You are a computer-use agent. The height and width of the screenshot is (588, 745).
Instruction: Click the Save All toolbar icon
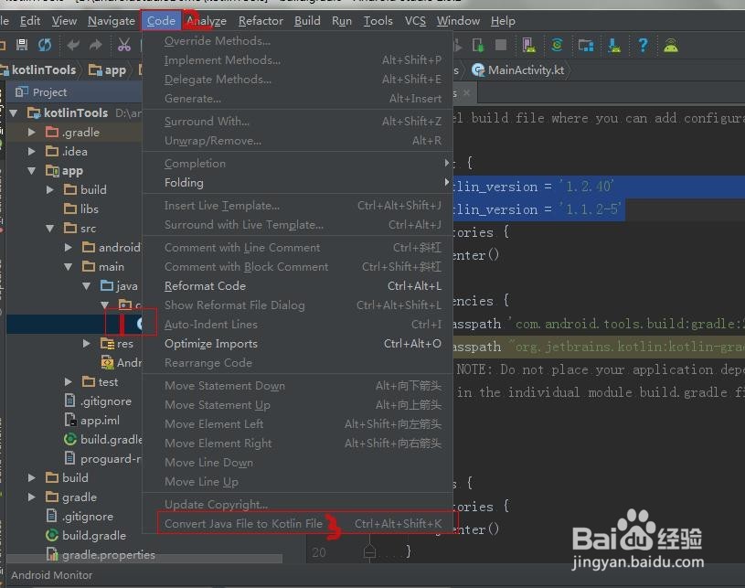pyautogui.click(x=22, y=45)
